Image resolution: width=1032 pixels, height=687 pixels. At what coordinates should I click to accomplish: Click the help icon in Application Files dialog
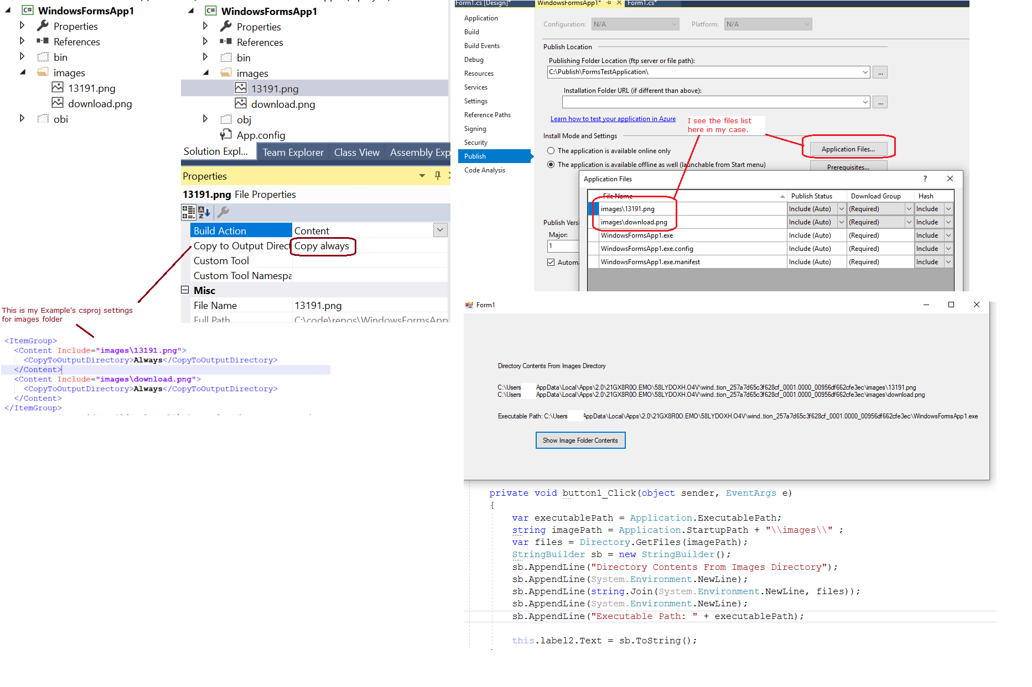click(925, 179)
